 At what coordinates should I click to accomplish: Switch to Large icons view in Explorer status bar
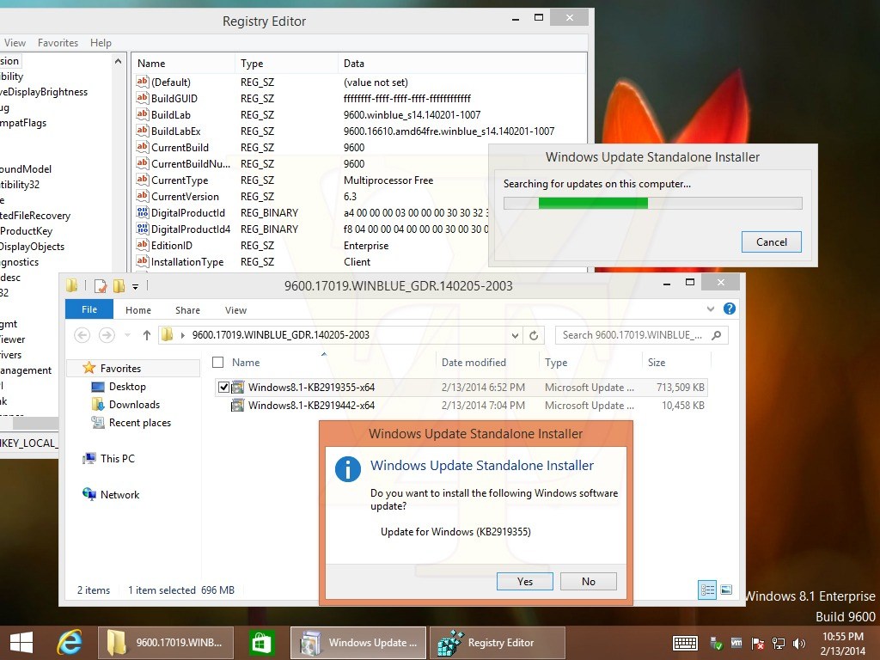coord(726,590)
